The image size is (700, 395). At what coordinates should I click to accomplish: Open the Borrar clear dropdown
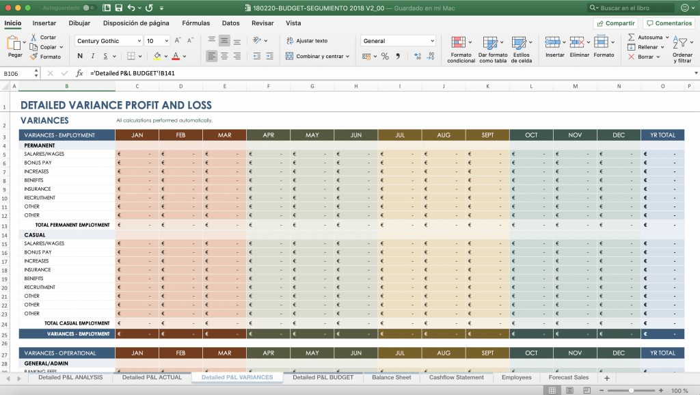(x=658, y=57)
